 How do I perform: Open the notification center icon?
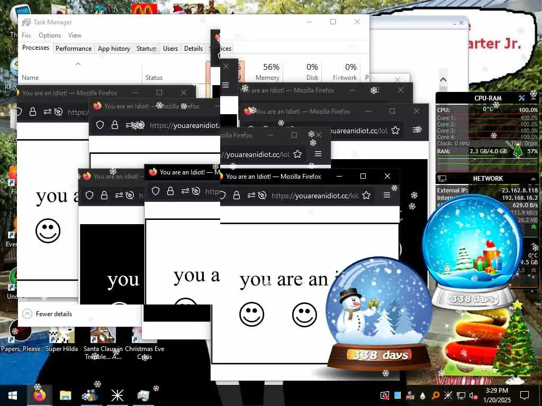point(525,395)
